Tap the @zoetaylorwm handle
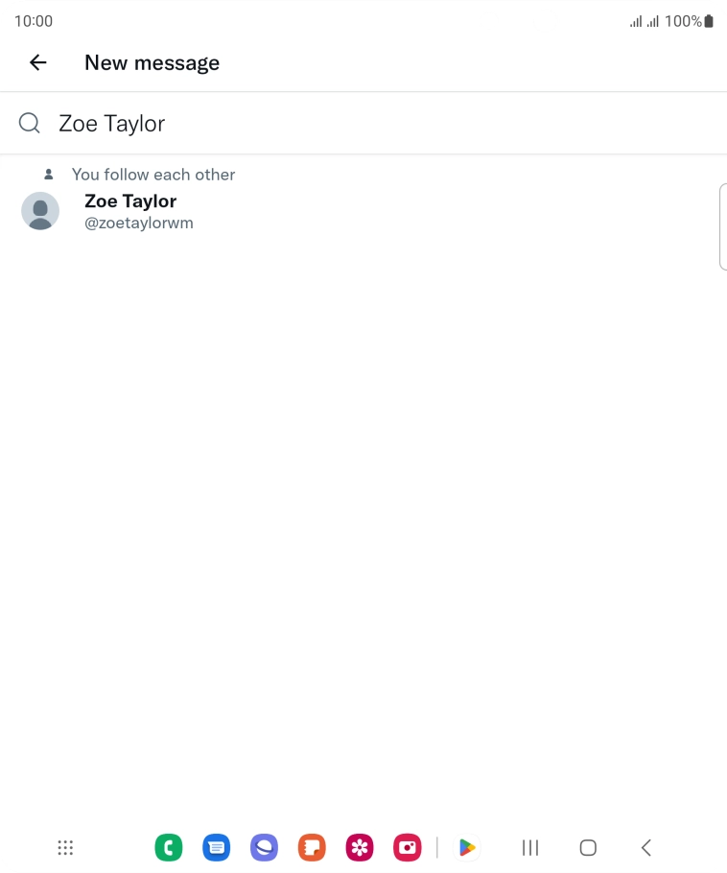The image size is (727, 873). pyautogui.click(x=139, y=224)
